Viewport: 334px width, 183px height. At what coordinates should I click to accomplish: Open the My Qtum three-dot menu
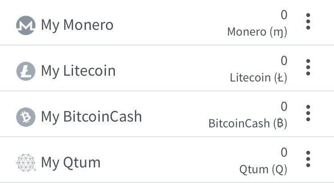[x=308, y=159]
